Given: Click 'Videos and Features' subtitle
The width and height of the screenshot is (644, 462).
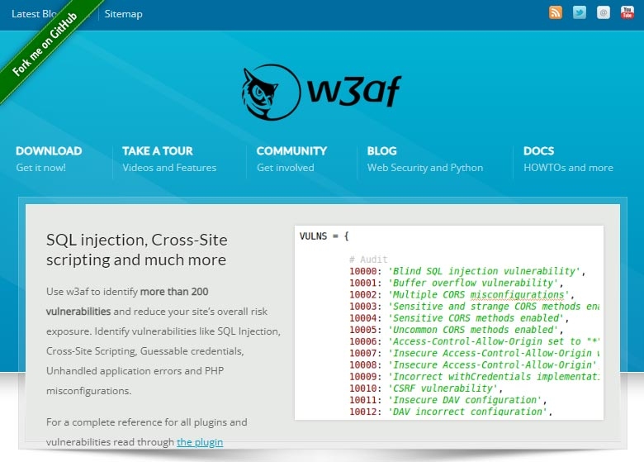Looking at the screenshot, I should click(169, 168).
